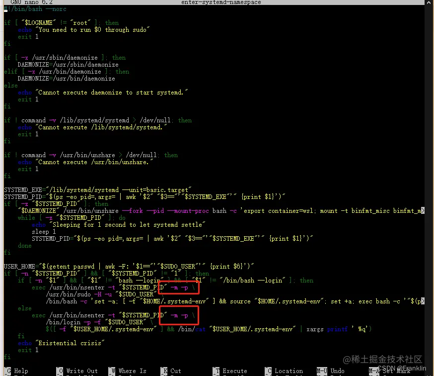The width and height of the screenshot is (434, 376).
Task: Place cursor on the #!/bin/bash --norc line
Action: point(35,9)
